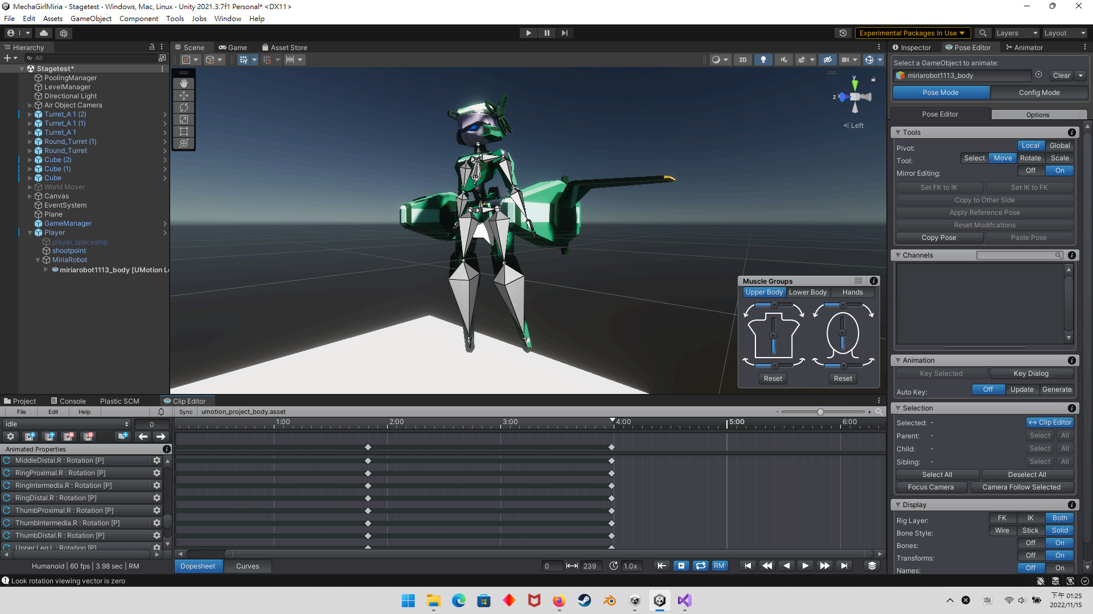Screen dimensions: 1093x614
Task: Open the Animated Properties info icon
Action: [167, 449]
